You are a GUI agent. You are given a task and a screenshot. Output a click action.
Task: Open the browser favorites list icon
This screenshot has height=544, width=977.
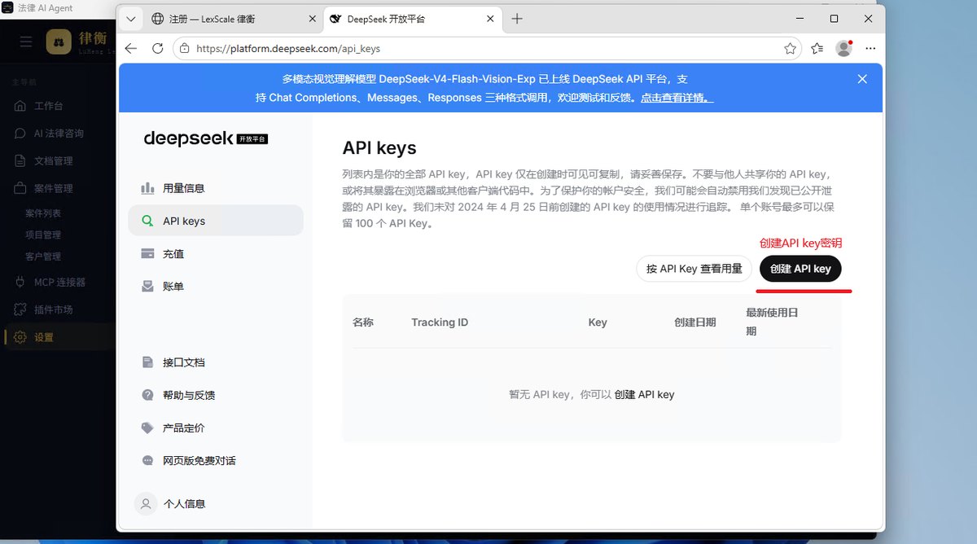pos(817,49)
